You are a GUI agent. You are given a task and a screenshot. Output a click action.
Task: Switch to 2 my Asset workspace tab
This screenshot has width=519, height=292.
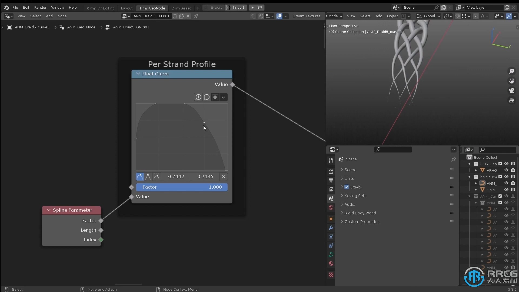pyautogui.click(x=181, y=8)
